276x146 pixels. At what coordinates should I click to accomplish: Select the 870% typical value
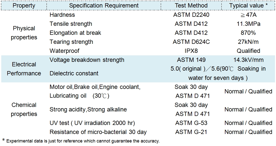click(248, 33)
